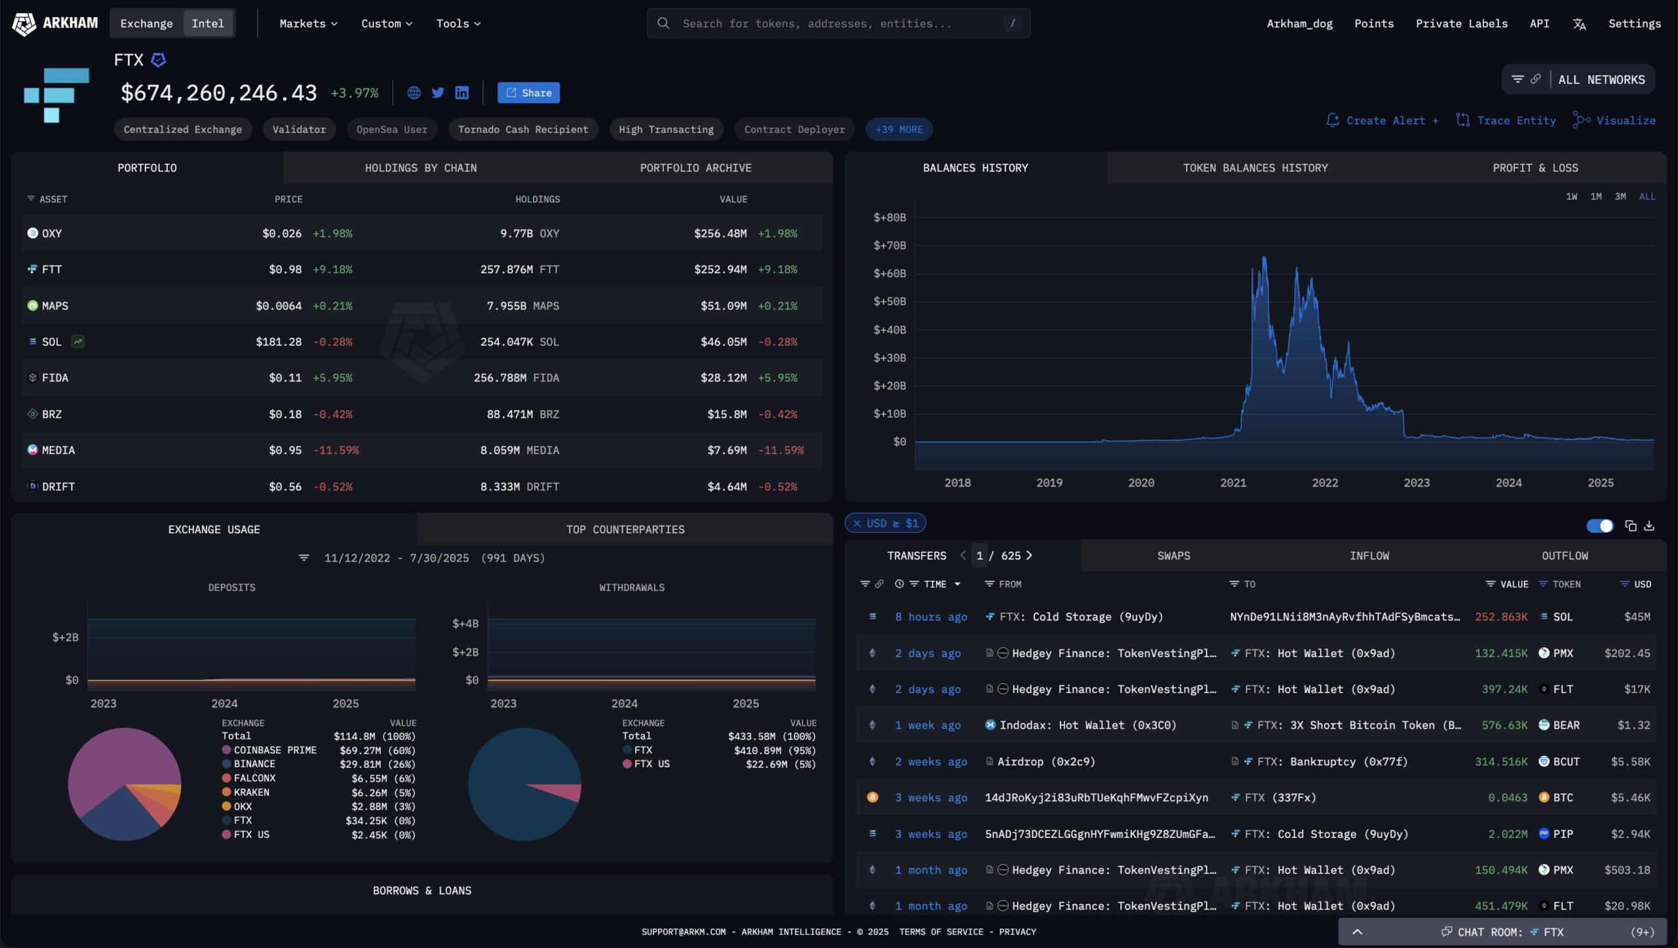1678x948 pixels.
Task: Expand the FTX chat room chevron
Action: click(x=1357, y=932)
